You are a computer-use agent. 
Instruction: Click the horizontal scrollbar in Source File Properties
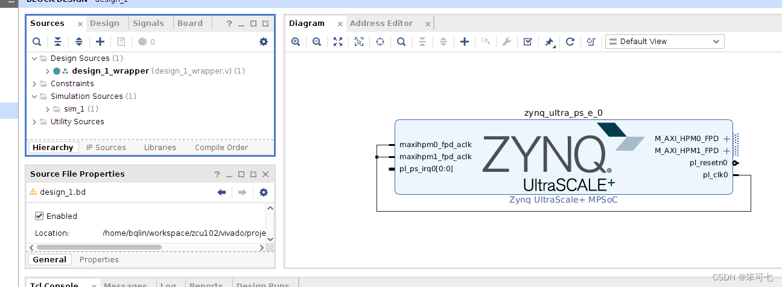point(99,247)
